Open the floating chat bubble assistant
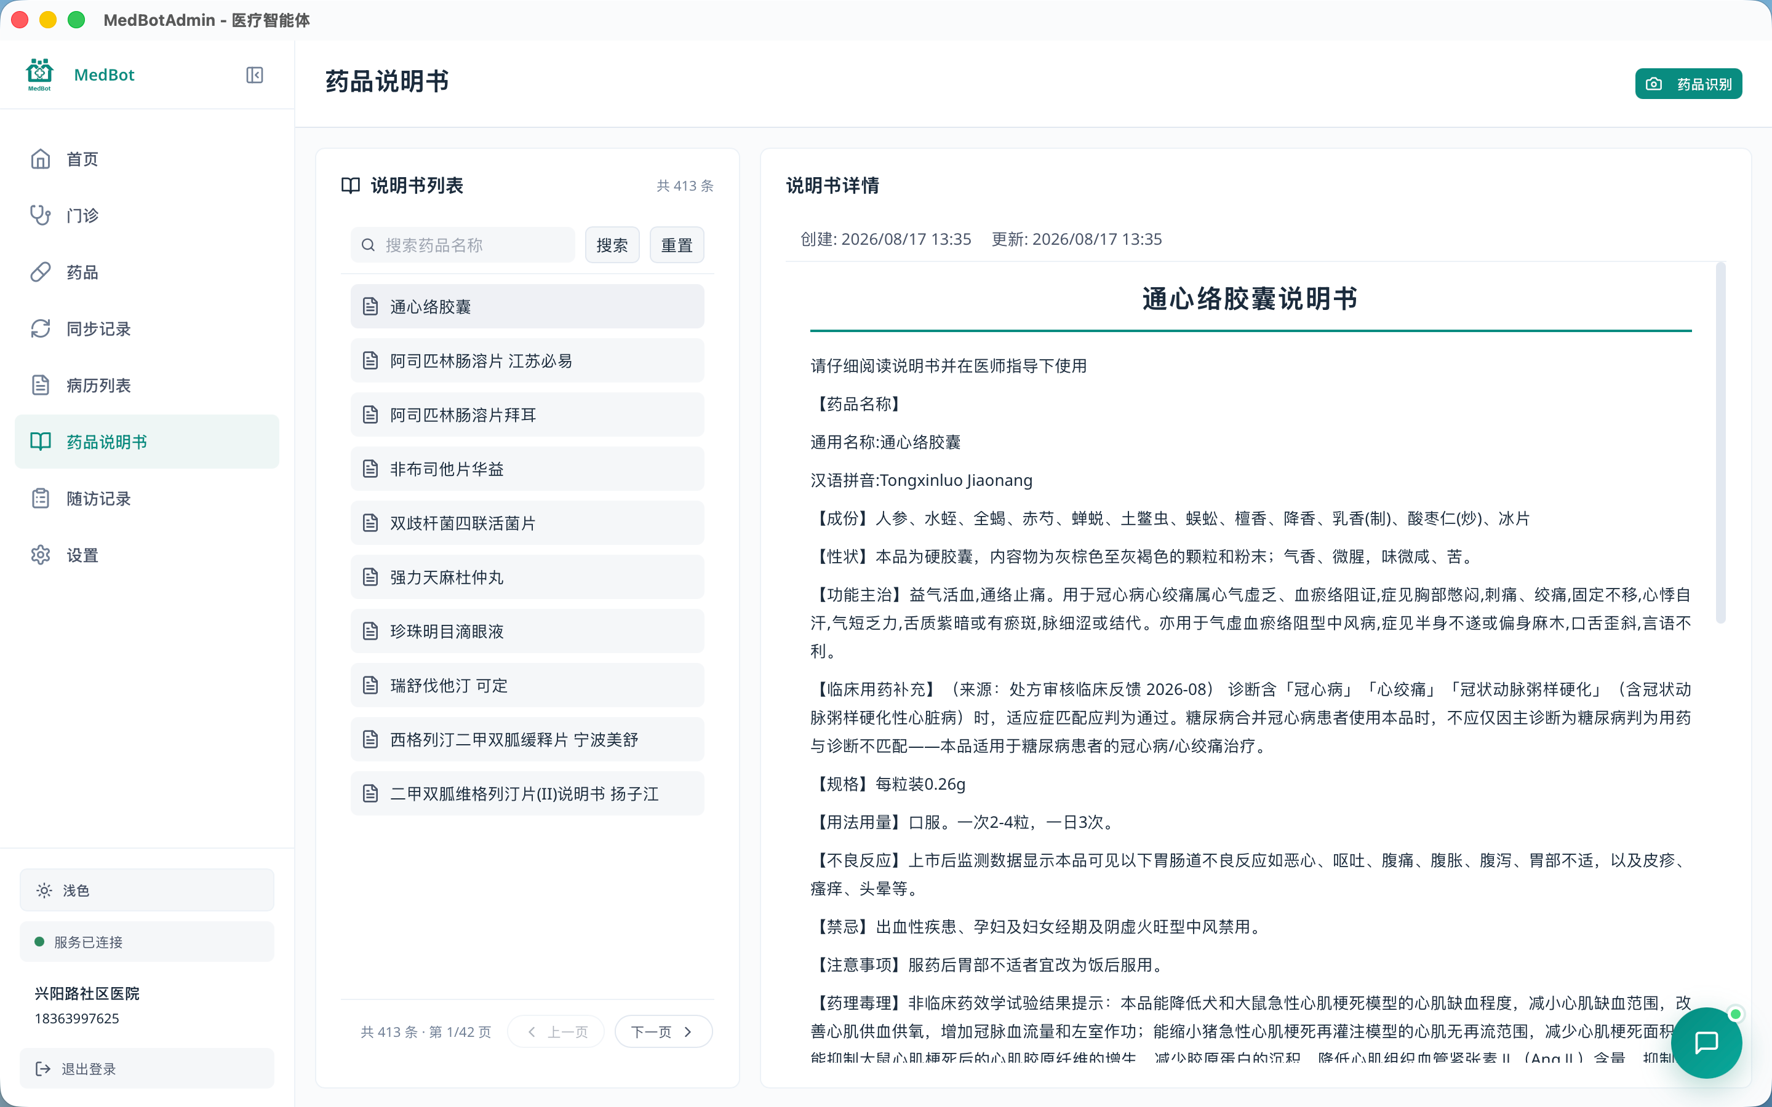1772x1107 pixels. (x=1706, y=1042)
